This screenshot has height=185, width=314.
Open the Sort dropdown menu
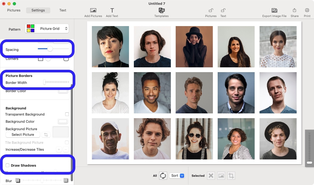(177, 176)
